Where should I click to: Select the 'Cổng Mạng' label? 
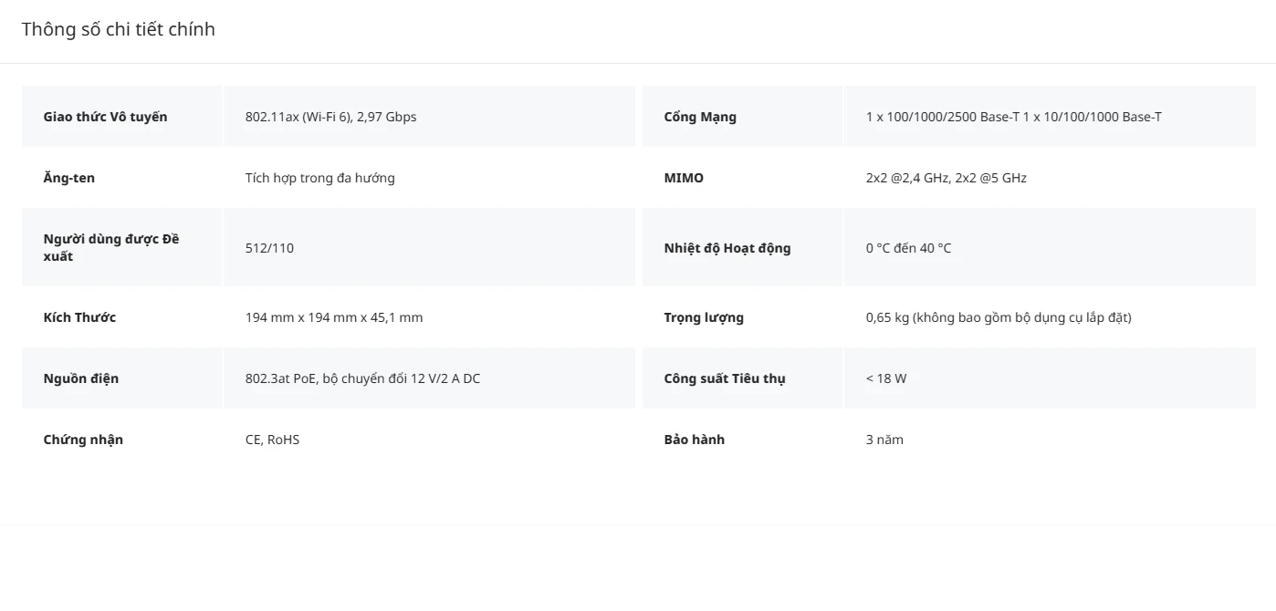click(x=700, y=117)
